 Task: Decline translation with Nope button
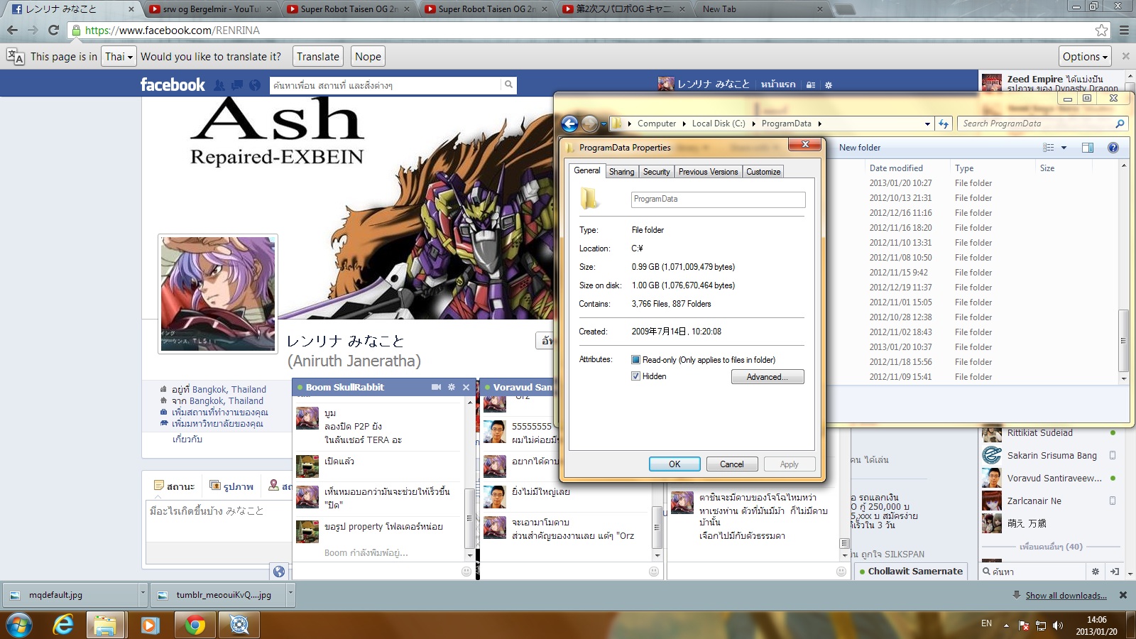(368, 57)
